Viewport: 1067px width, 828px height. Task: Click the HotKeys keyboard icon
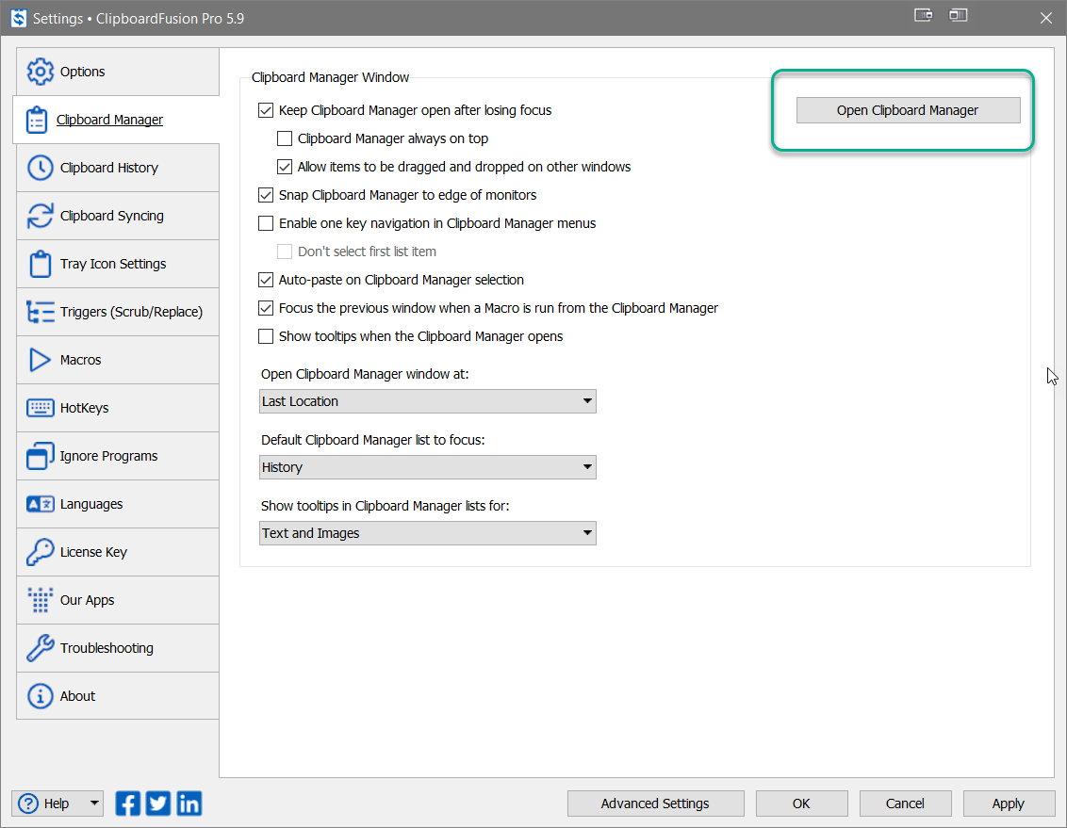tap(40, 408)
